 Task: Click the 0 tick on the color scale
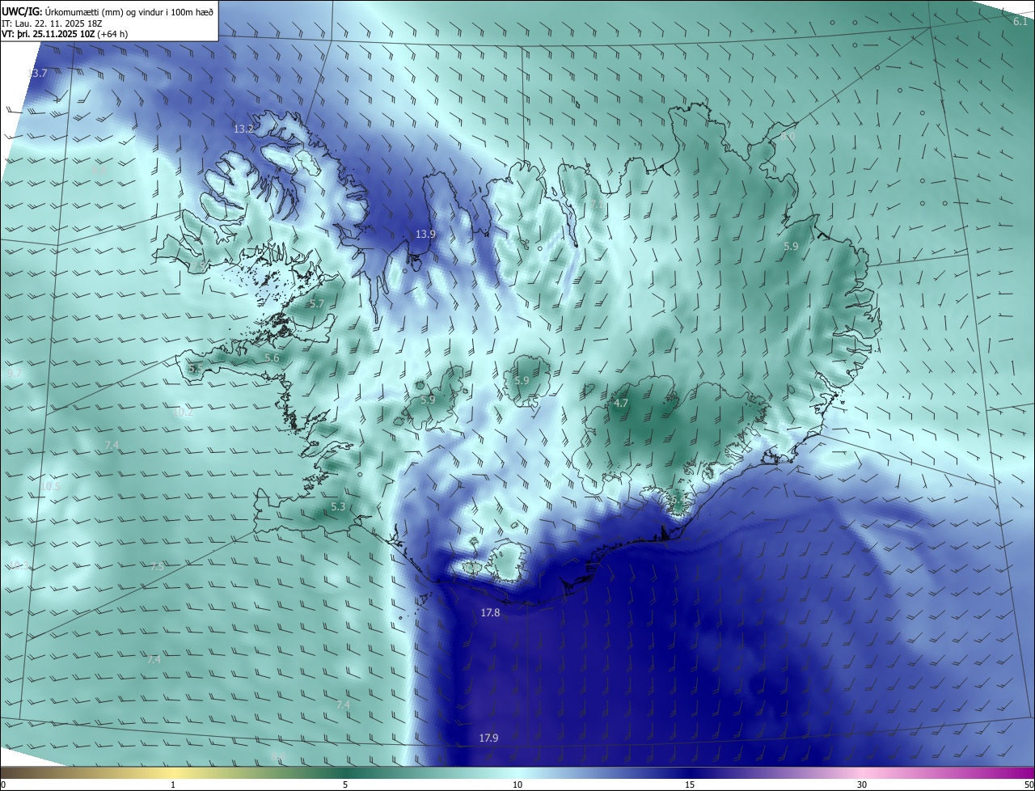2,785
